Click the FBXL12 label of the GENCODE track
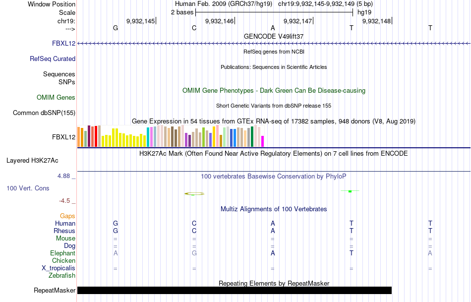471x302 pixels. coord(63,43)
